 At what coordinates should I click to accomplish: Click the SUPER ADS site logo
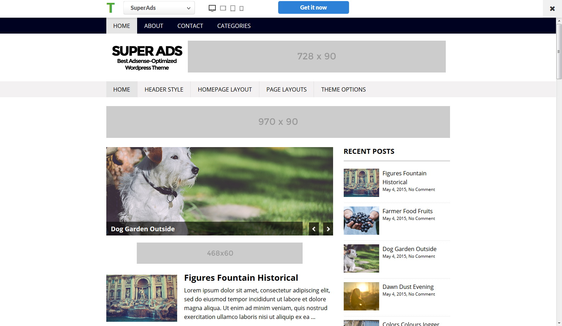[x=147, y=58]
